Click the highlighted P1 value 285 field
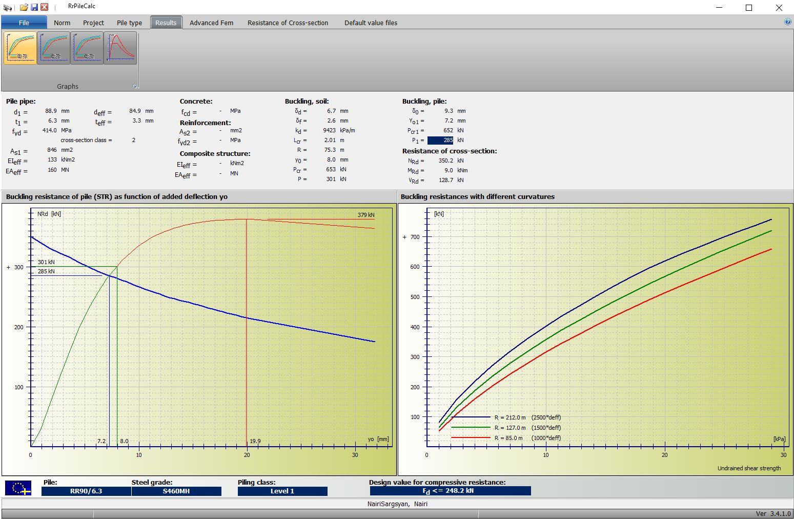This screenshot has width=794, height=519. click(x=440, y=140)
